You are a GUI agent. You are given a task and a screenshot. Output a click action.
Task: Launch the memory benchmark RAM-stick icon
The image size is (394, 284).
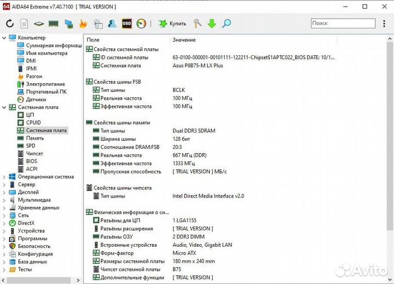click(x=54, y=24)
